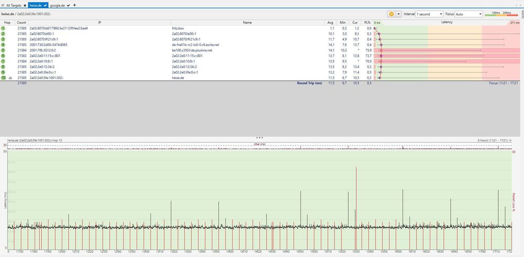Pause the trace with the orange pause button
524x257 pixels.
[x=391, y=14]
